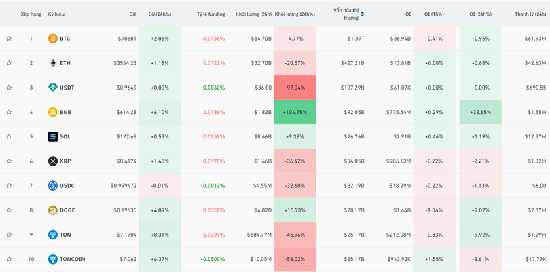Select the OI (24h%) column header
Viewport: 550px width, 272px height.
coord(481,14)
